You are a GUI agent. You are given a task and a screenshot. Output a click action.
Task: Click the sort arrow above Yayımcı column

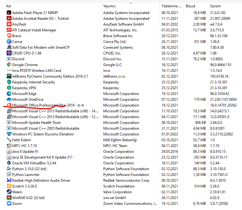(131, 3)
